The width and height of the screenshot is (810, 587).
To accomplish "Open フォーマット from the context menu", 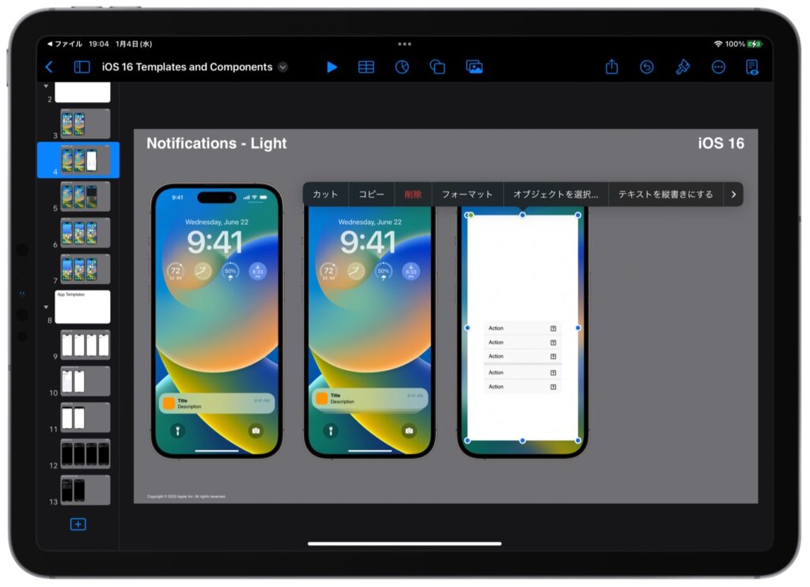I will (x=467, y=194).
